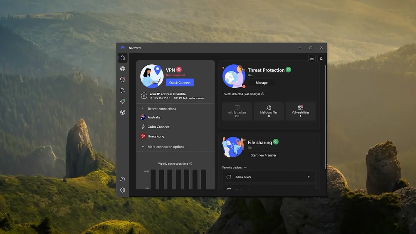
Task: Click the Malicious files bug icon
Action: click(x=269, y=108)
